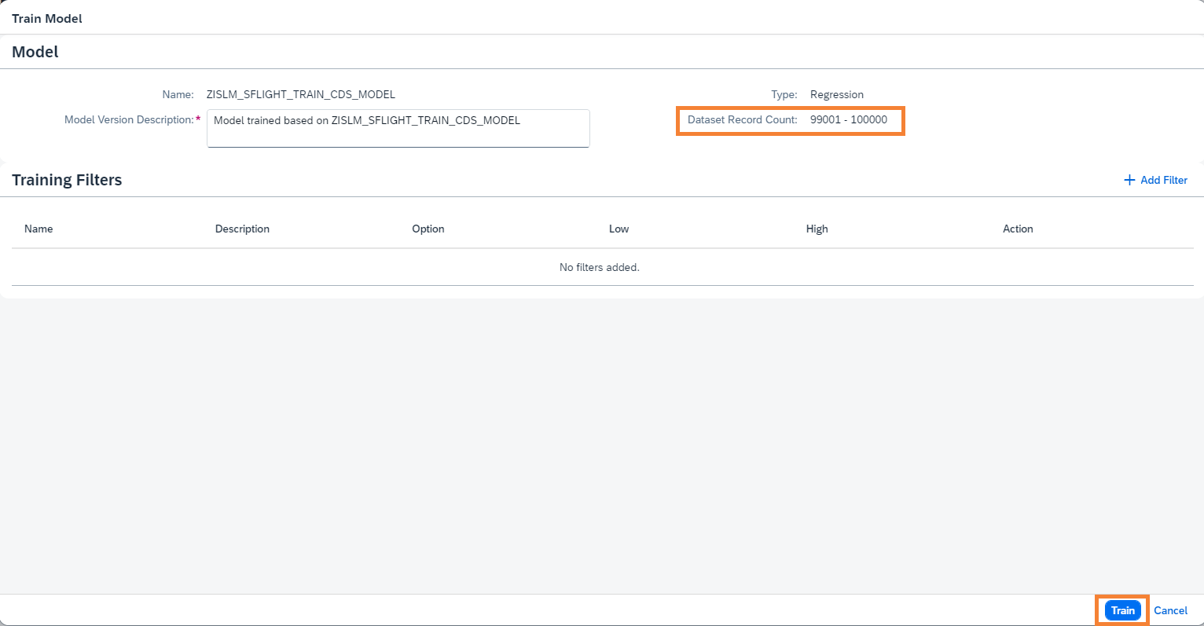Click the Description column header

pyautogui.click(x=242, y=229)
